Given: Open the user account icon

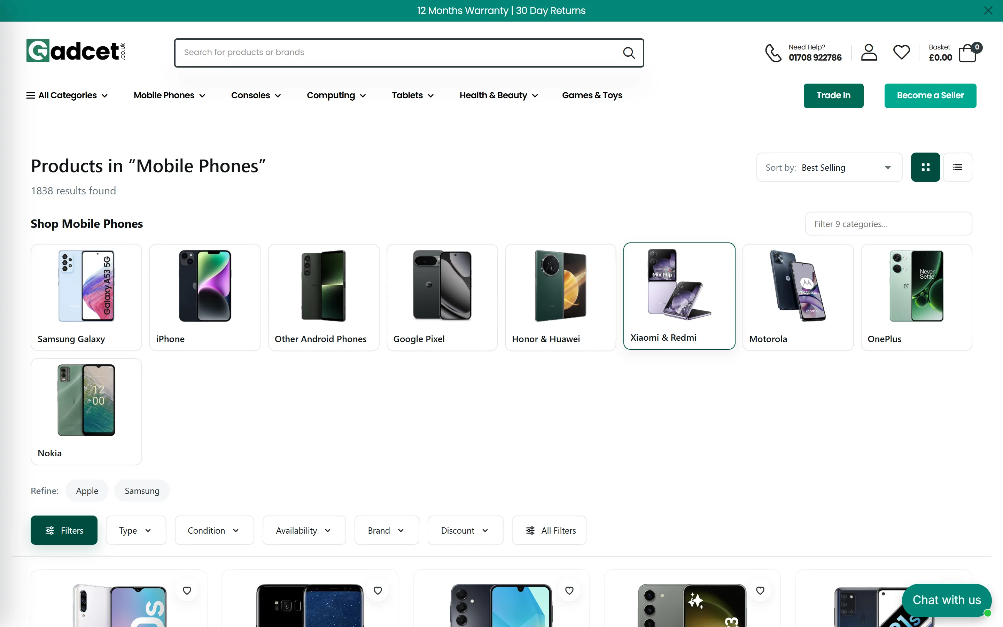Looking at the screenshot, I should (x=869, y=53).
